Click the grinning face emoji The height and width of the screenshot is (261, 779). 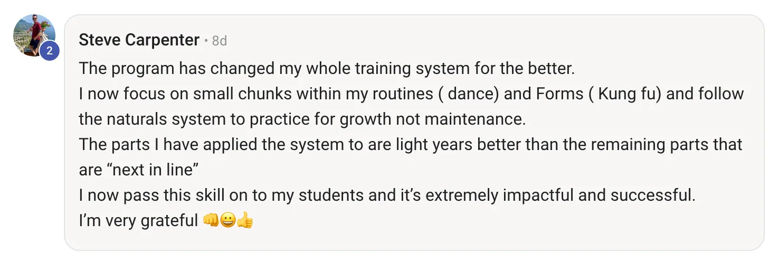228,220
